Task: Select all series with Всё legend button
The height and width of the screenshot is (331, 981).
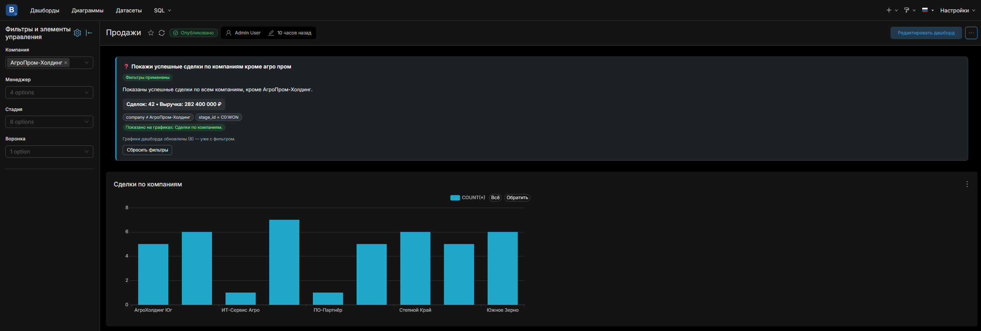Action: click(x=495, y=198)
